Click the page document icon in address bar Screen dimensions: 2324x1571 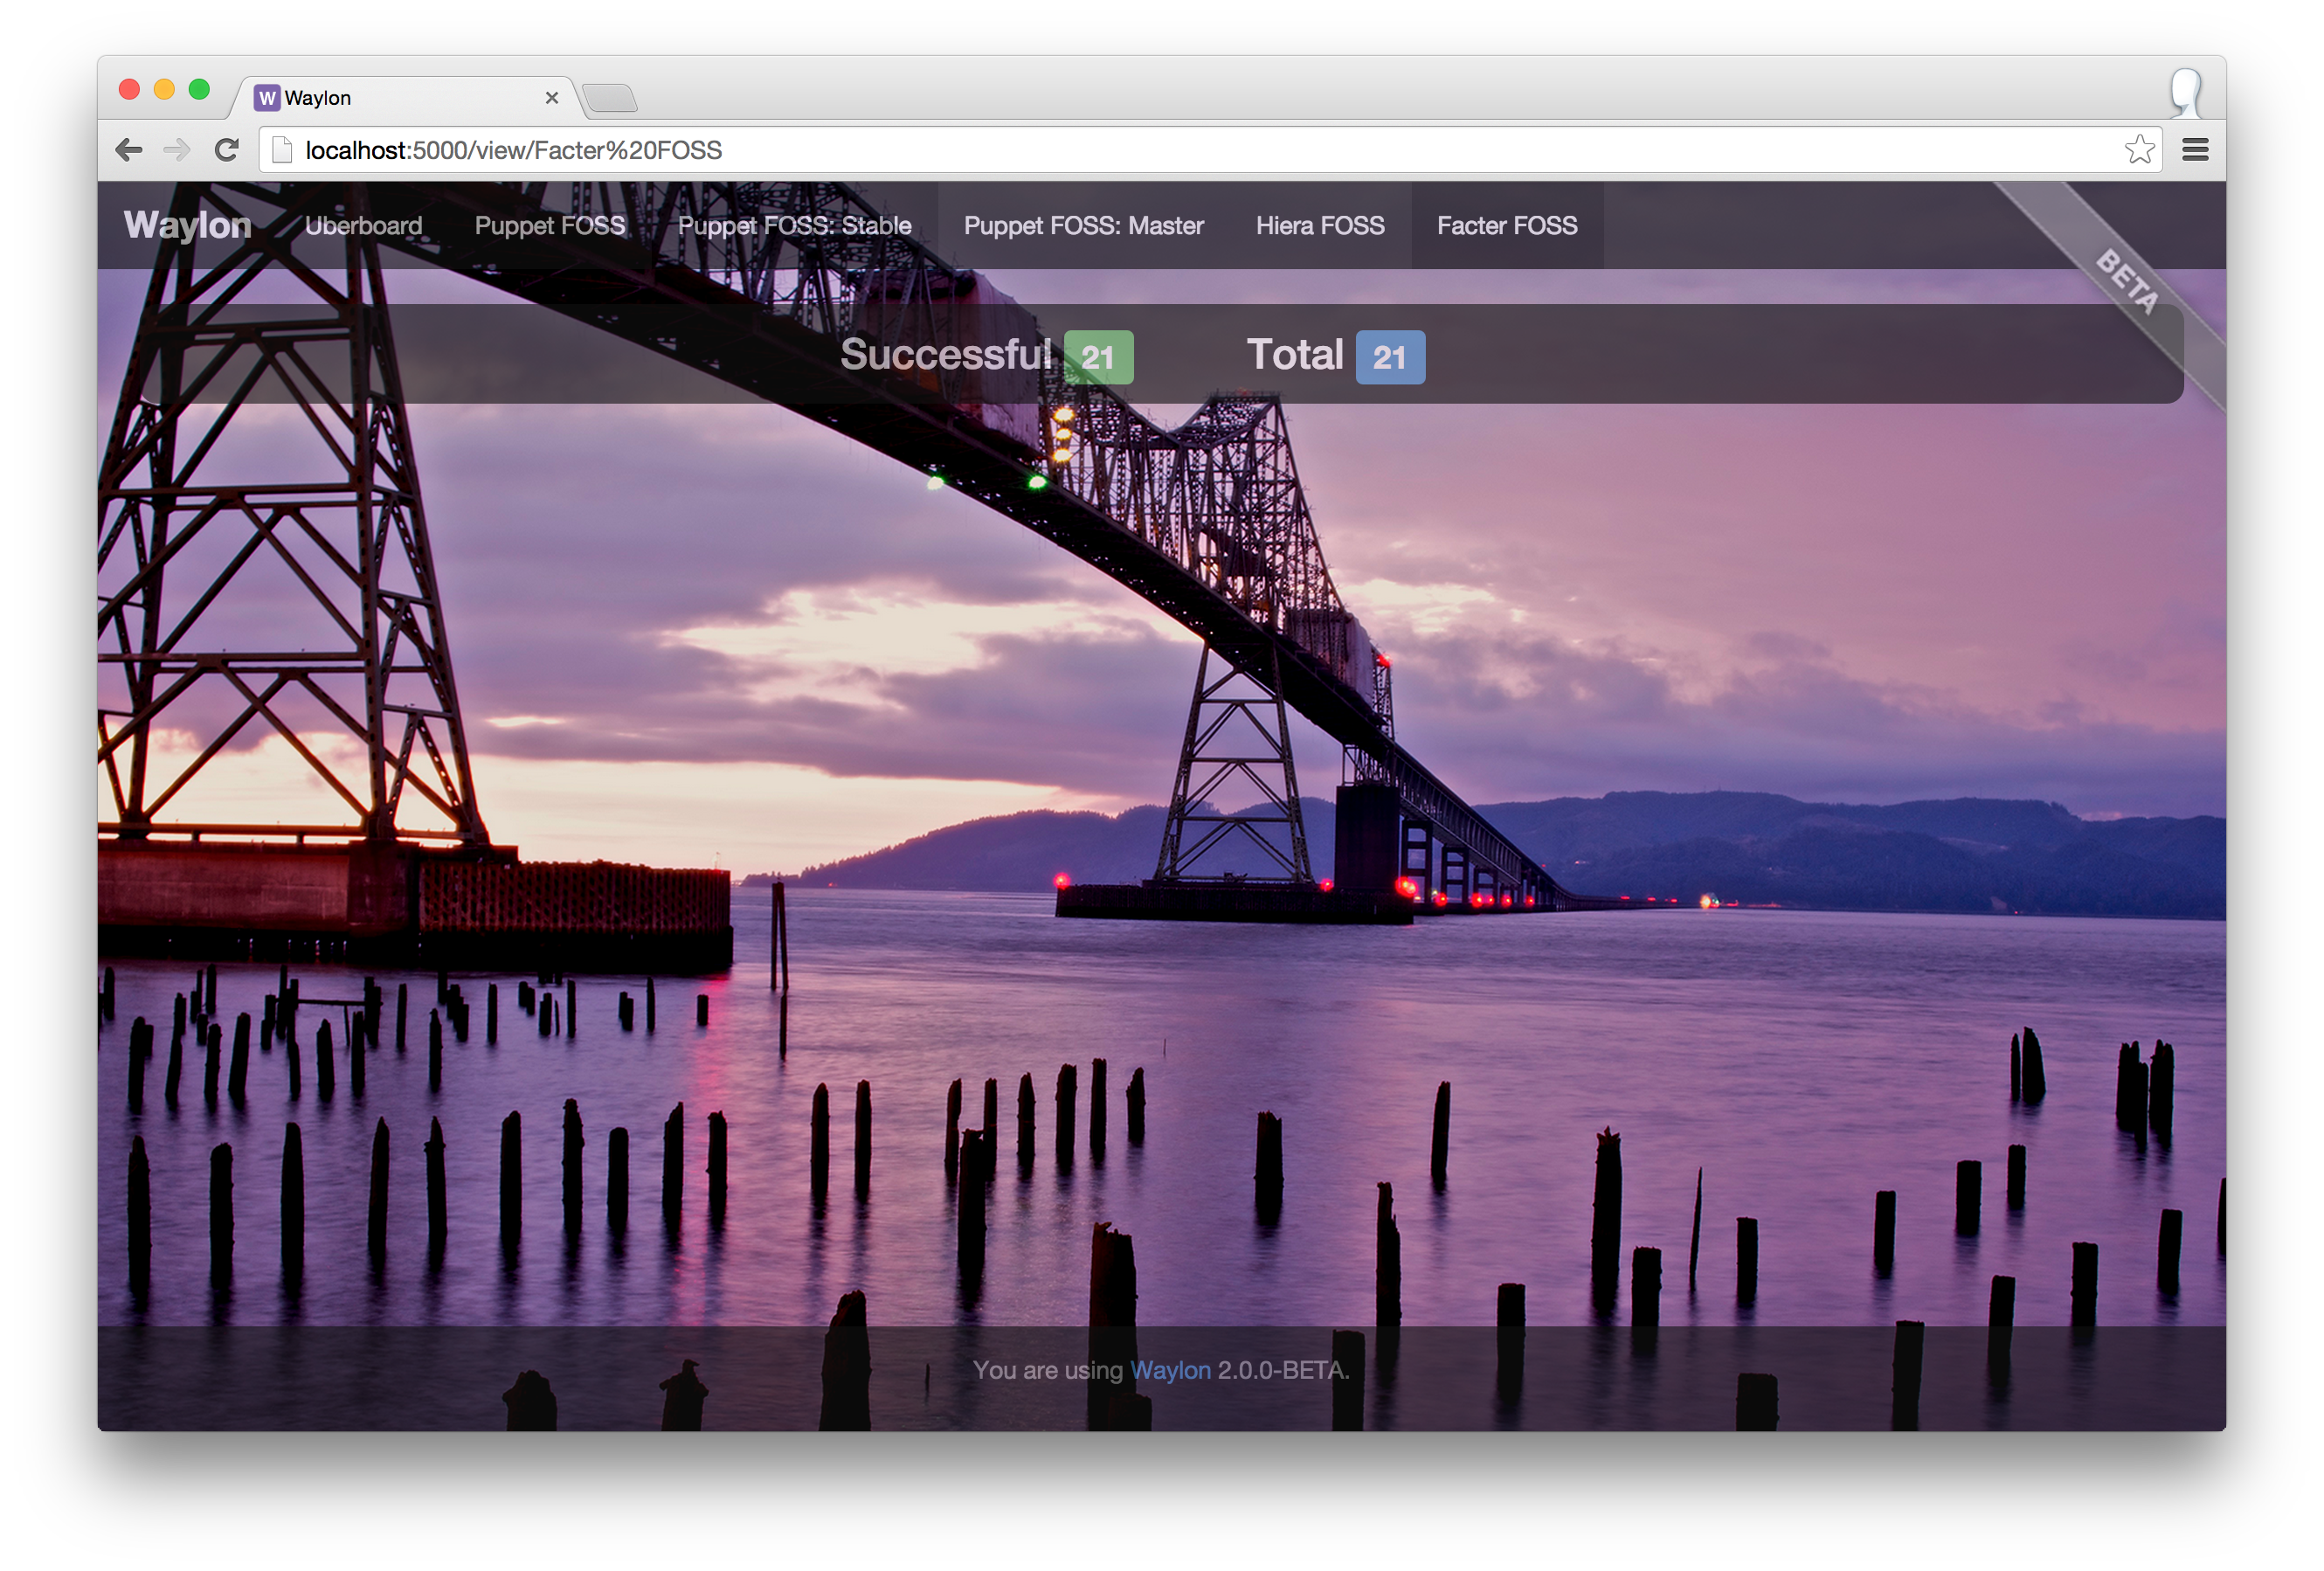[x=283, y=150]
